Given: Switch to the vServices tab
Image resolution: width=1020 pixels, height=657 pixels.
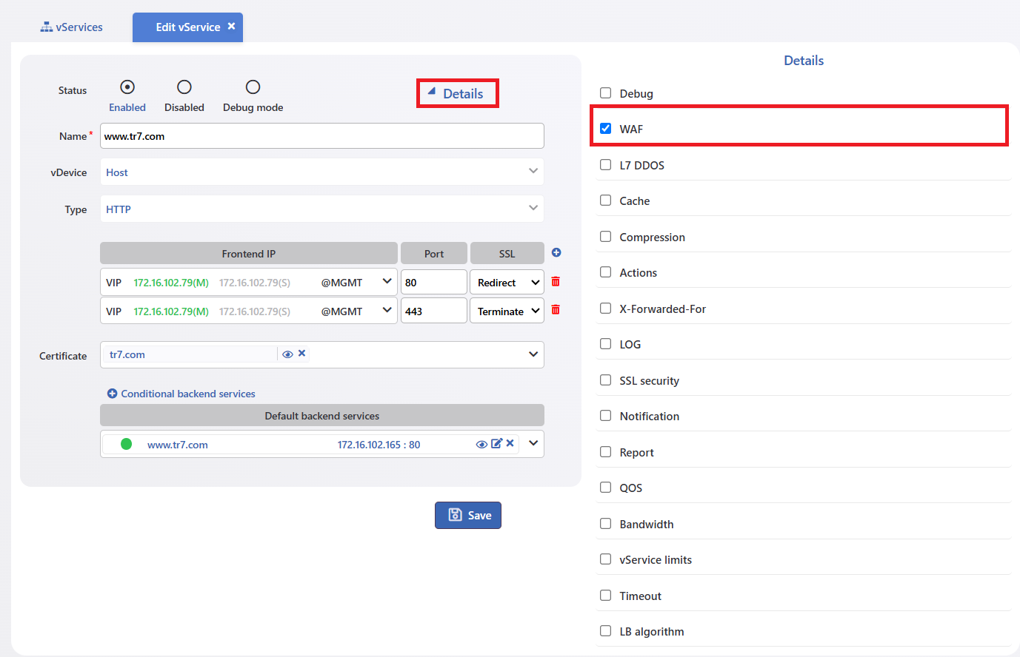Looking at the screenshot, I should click(72, 27).
